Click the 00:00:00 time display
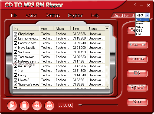 [x=65, y=105]
